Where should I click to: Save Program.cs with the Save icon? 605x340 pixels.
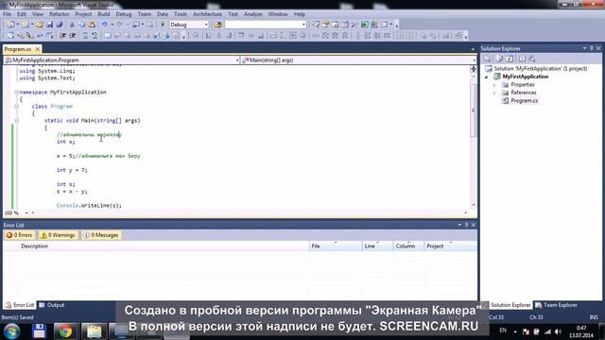50,25
